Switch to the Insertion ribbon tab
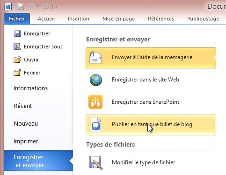The image size is (226, 175). click(79, 19)
